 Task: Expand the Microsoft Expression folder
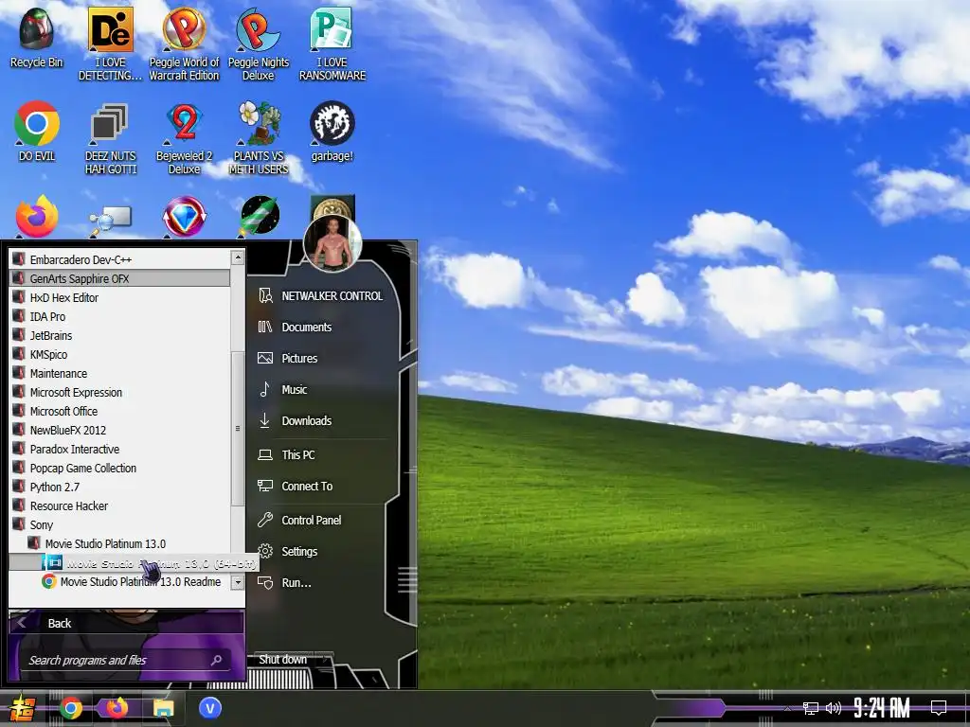pyautogui.click(x=120, y=393)
